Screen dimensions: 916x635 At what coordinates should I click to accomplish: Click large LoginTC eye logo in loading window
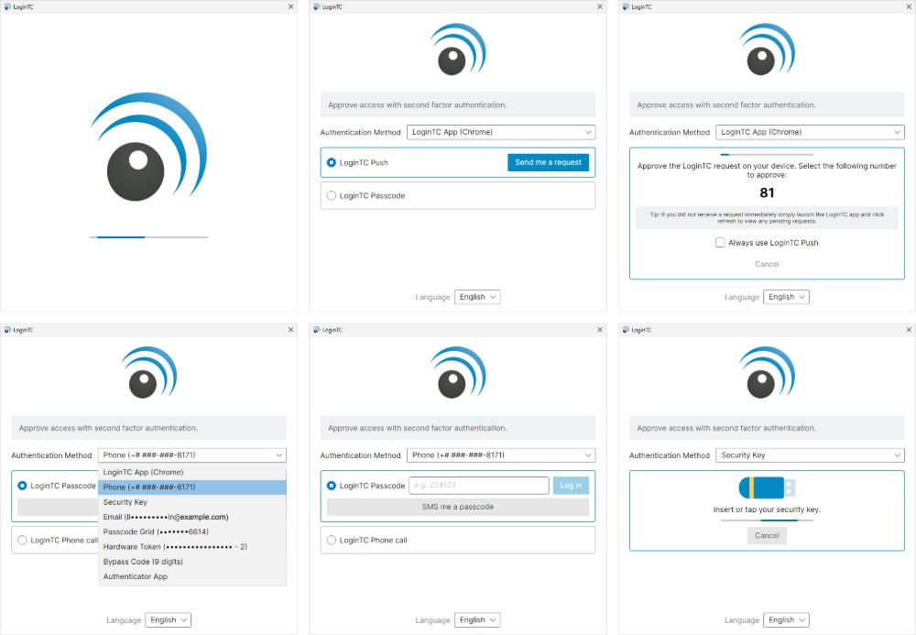[148, 147]
